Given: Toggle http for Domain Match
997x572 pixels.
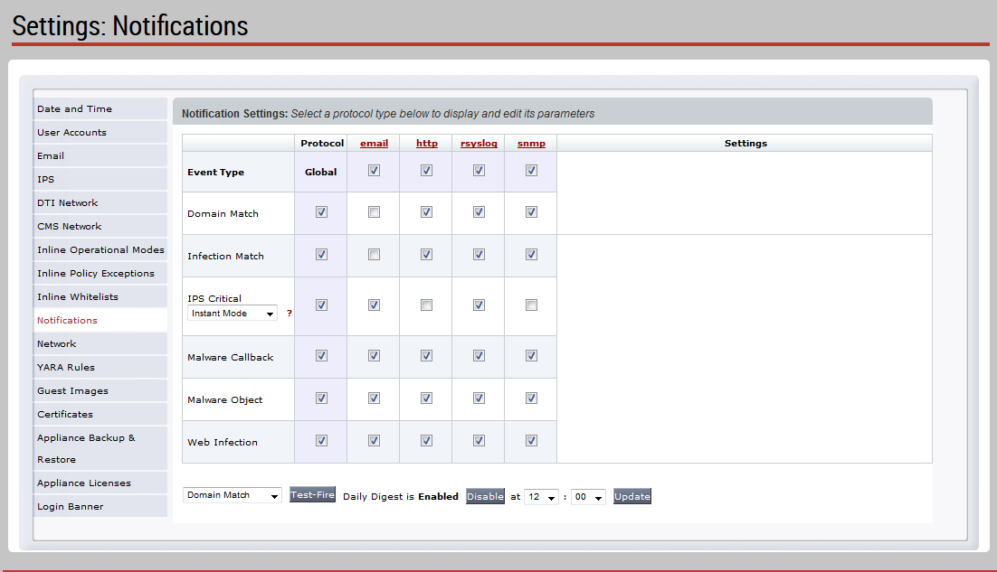Looking at the screenshot, I should tap(427, 212).
